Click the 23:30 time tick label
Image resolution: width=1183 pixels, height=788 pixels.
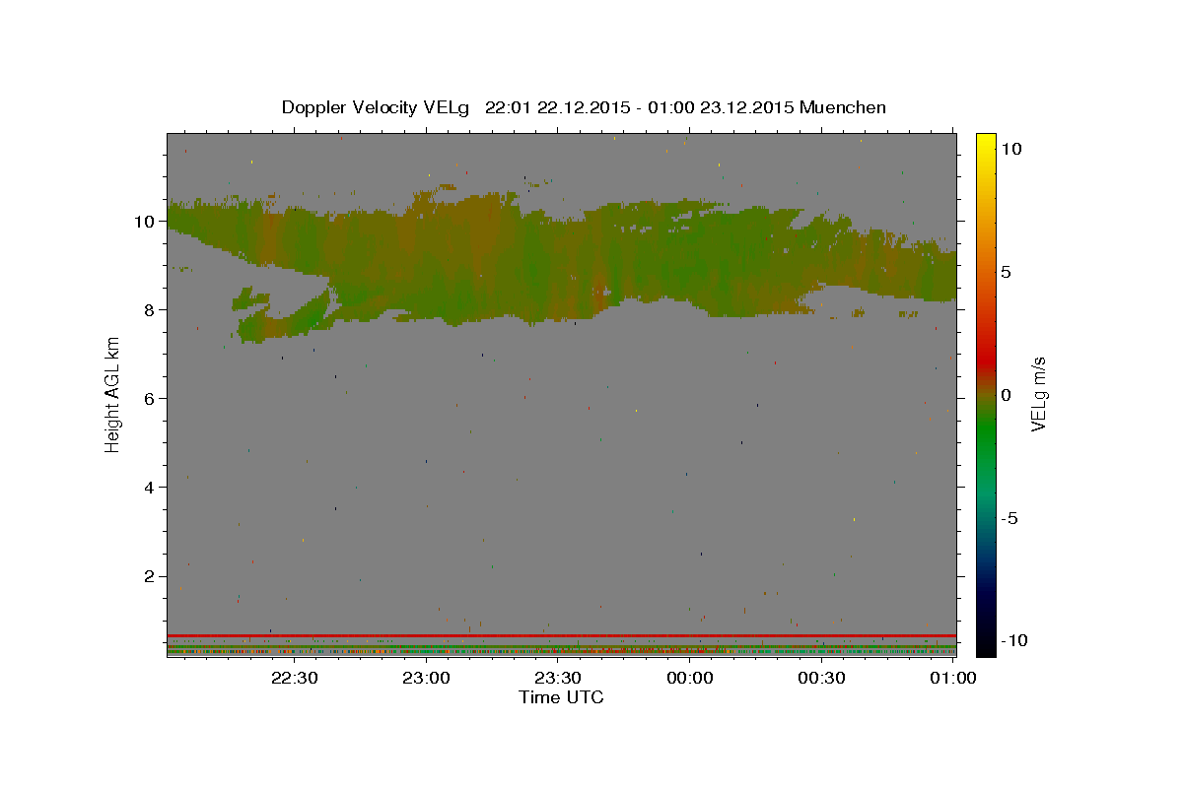coord(558,678)
